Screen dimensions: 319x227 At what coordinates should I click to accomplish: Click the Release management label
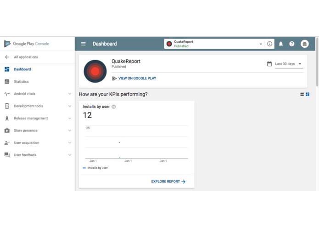31,118
